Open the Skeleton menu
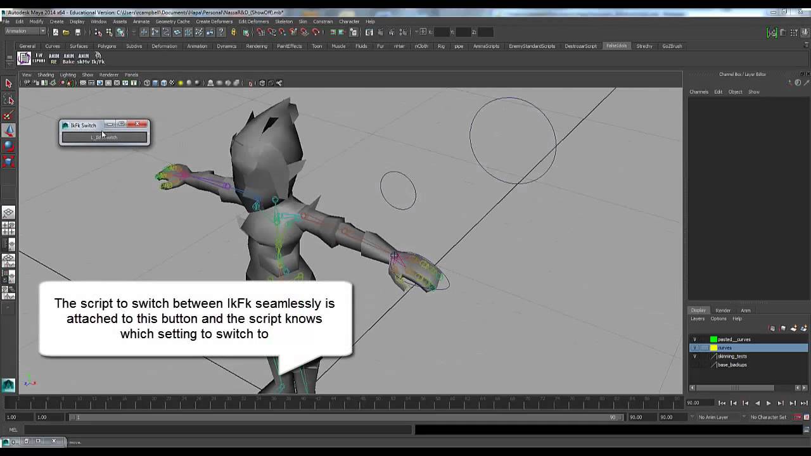The width and height of the screenshot is (811, 456). point(284,22)
